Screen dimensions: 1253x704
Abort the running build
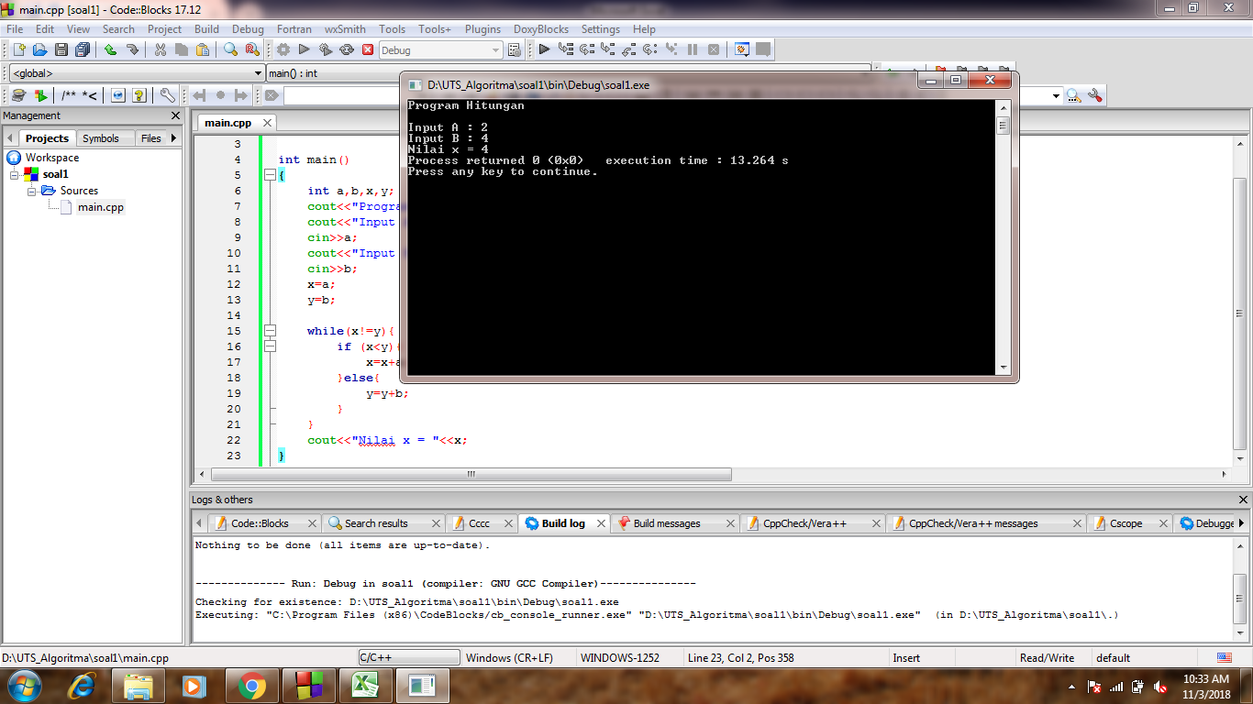(367, 49)
